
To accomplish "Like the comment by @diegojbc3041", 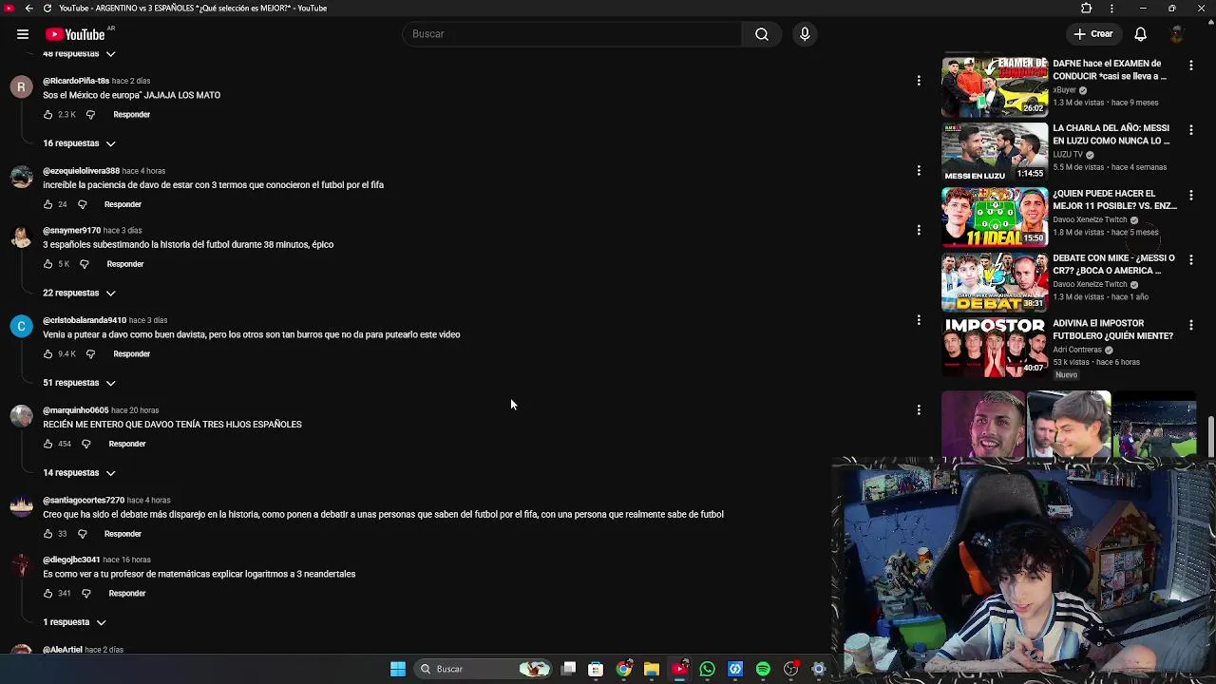I will 48,594.
